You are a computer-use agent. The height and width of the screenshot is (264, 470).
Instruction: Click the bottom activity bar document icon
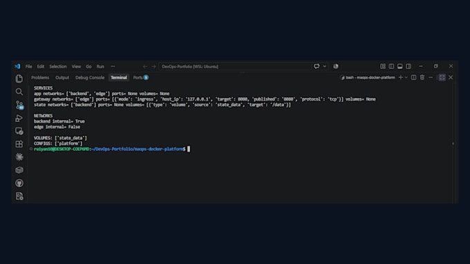point(19,196)
